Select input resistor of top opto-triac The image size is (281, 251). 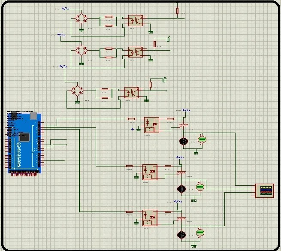point(131,119)
